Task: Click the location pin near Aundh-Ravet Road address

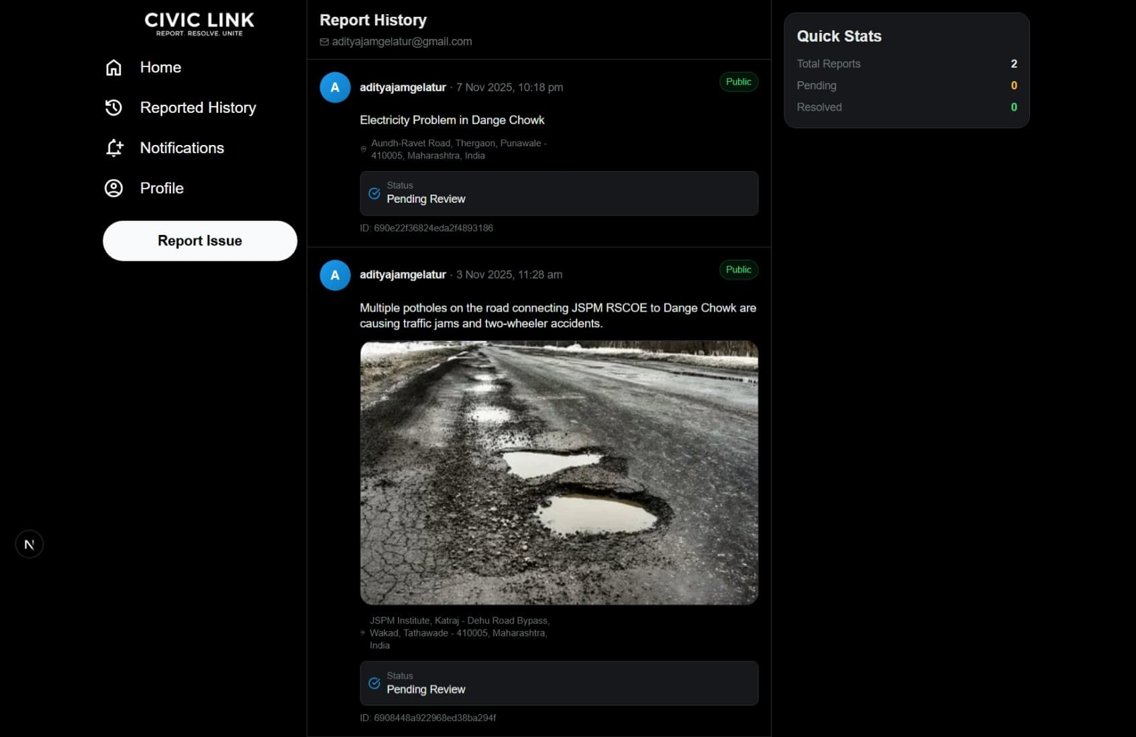Action: 364,149
